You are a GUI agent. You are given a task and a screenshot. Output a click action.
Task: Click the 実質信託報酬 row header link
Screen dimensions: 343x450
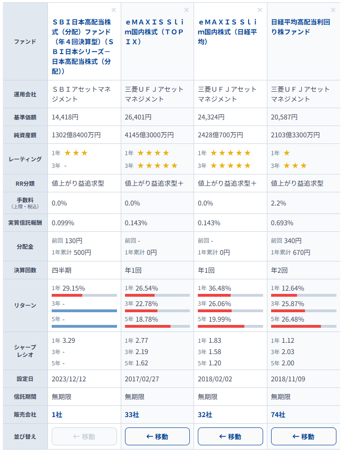point(25,222)
